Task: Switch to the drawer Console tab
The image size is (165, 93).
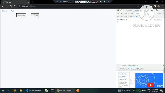Action: [123, 66]
